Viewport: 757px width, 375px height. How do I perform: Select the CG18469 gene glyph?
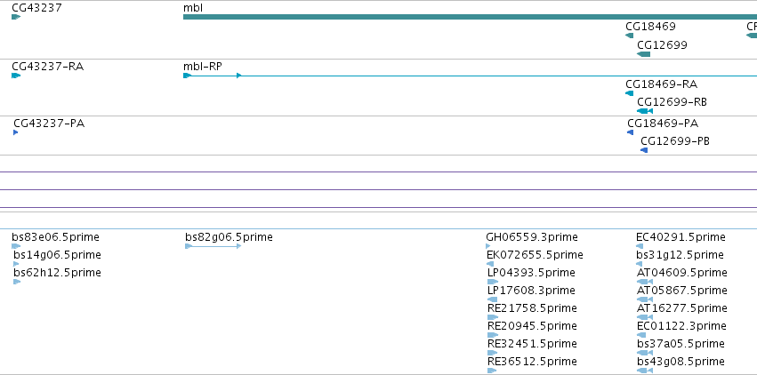tap(629, 36)
